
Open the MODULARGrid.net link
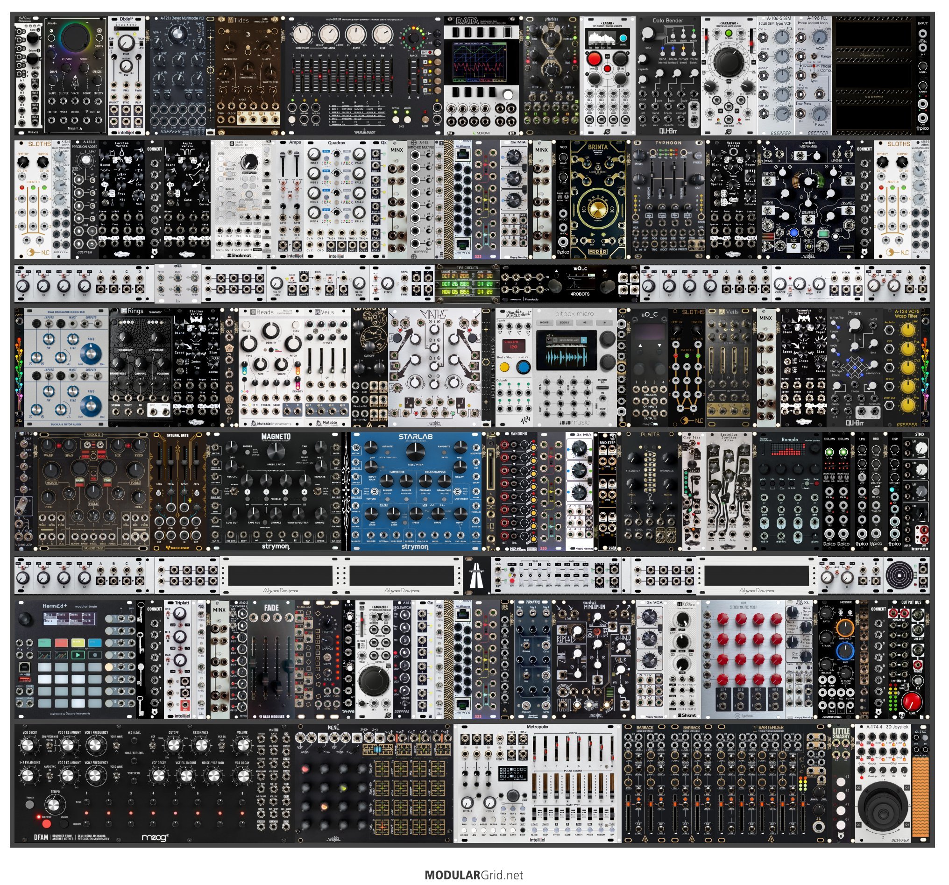[474, 875]
